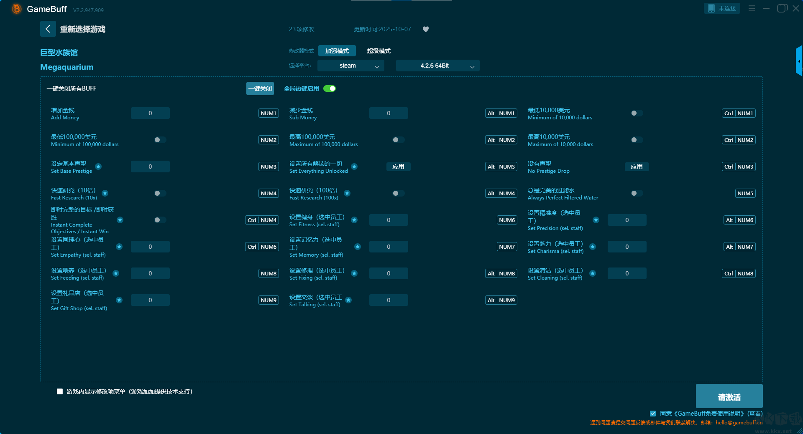
Task: Enable Fast Research (10x) toggle
Action: point(160,193)
